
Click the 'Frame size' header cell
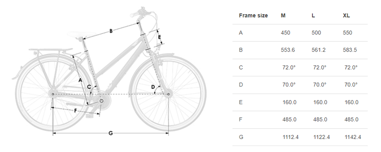pos(253,16)
